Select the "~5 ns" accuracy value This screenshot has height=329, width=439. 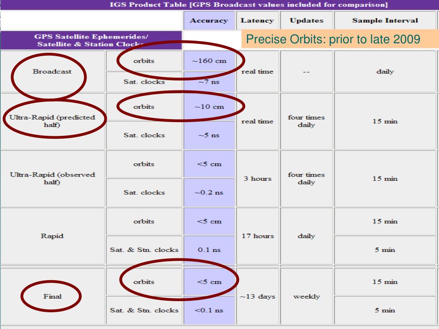(x=209, y=135)
